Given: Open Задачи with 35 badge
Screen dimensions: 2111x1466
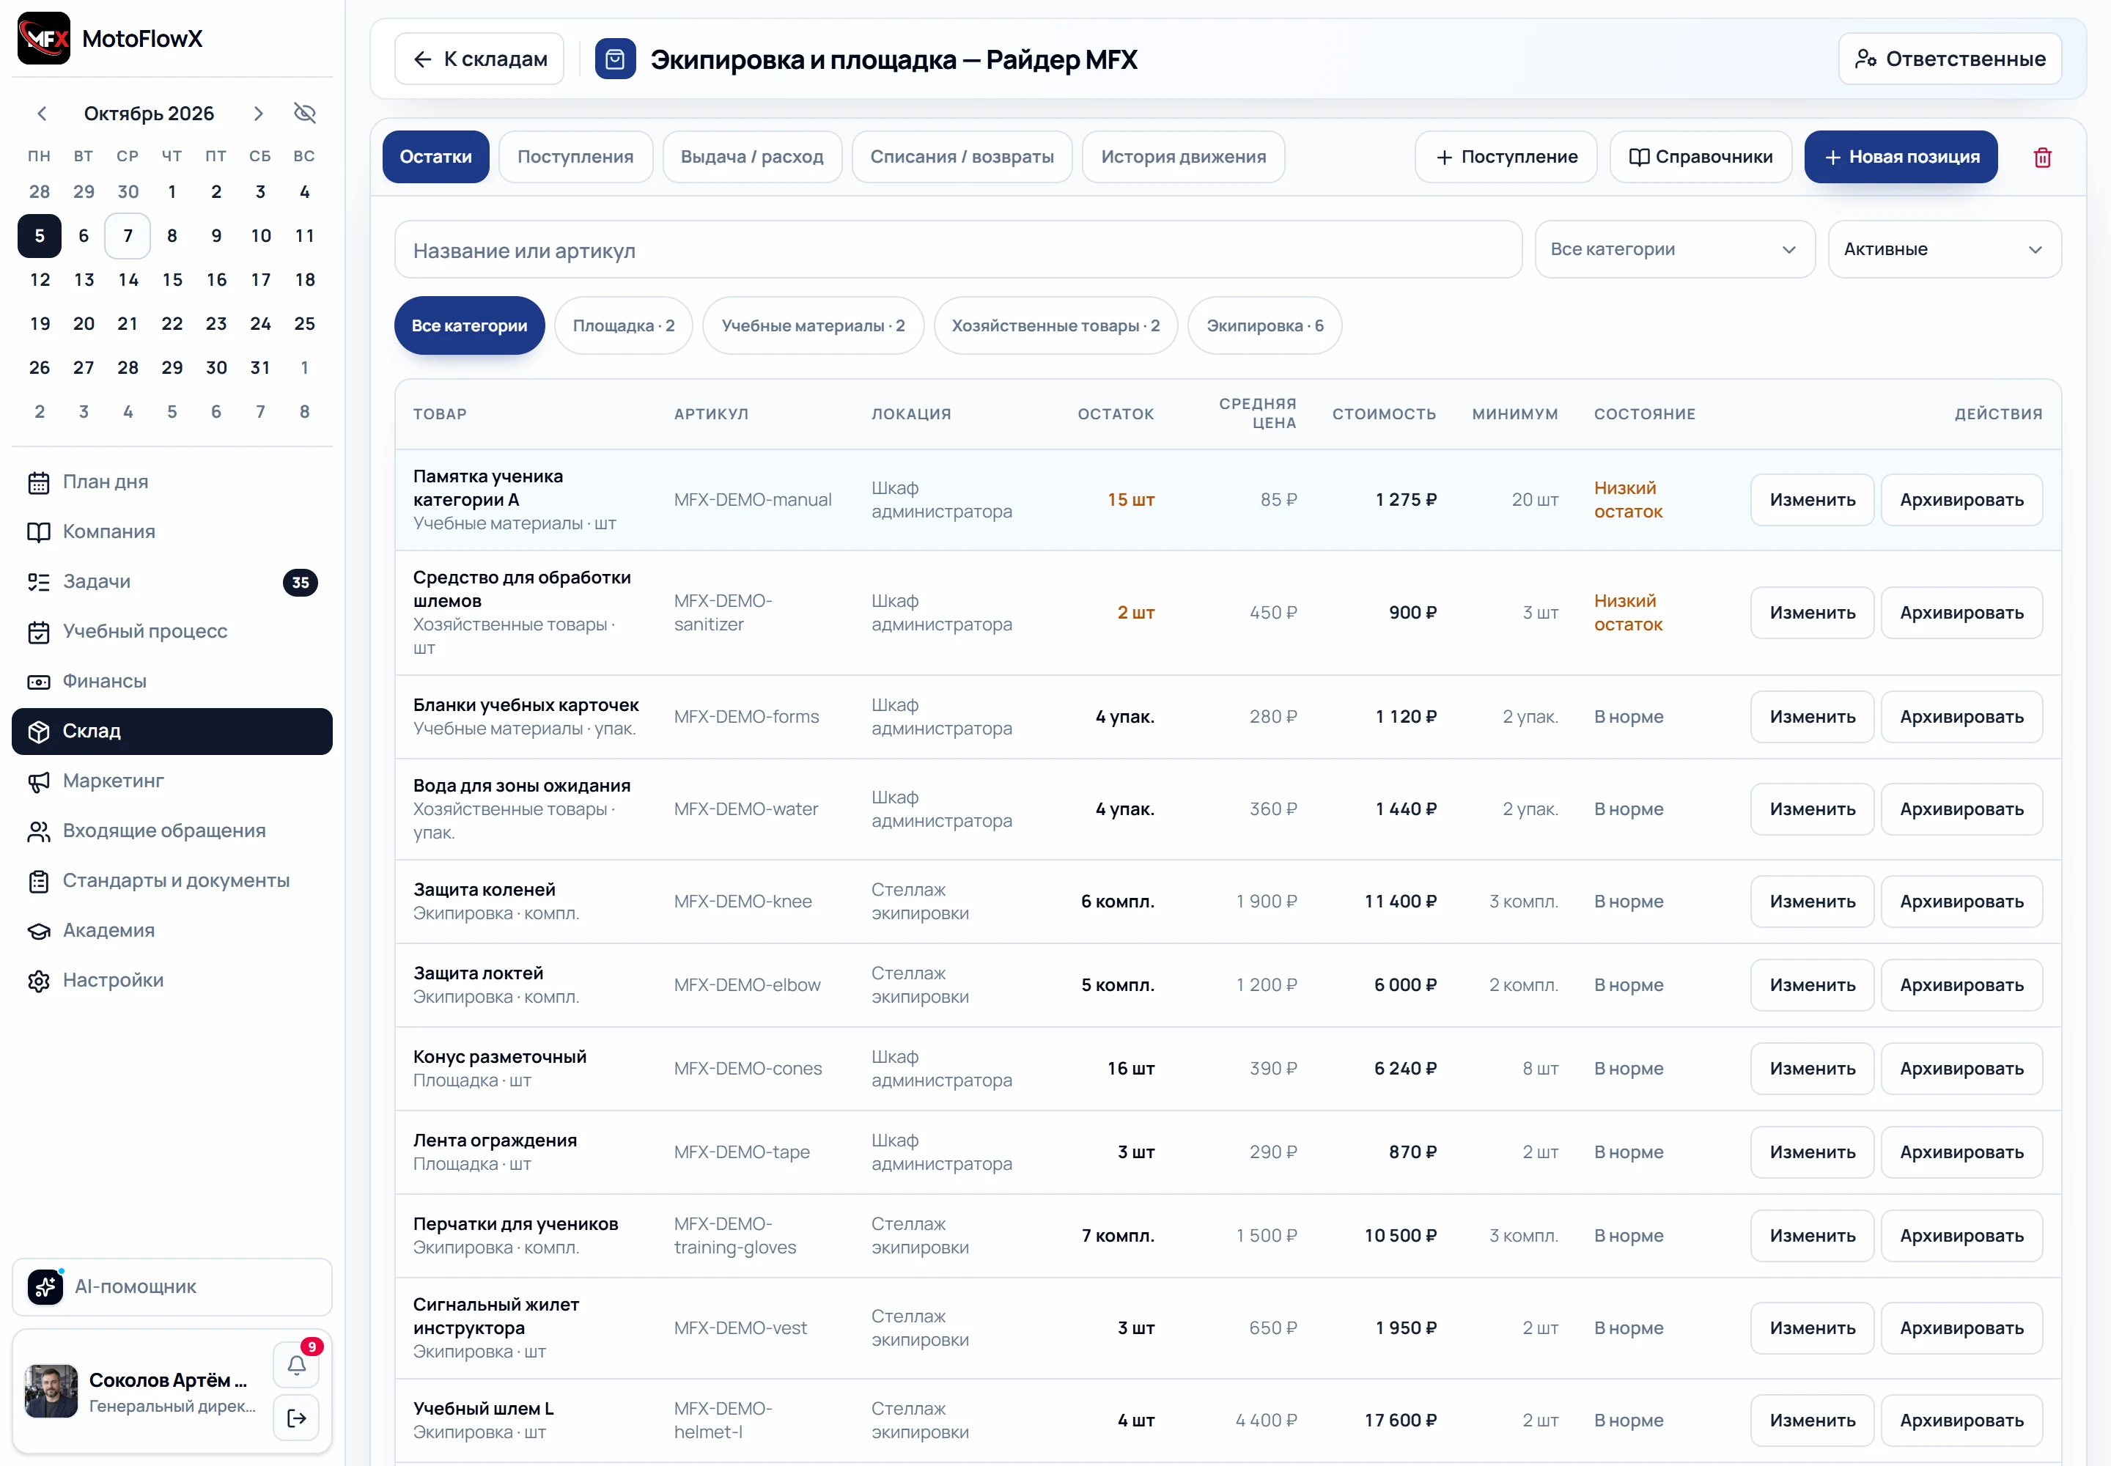Looking at the screenshot, I should 172,581.
